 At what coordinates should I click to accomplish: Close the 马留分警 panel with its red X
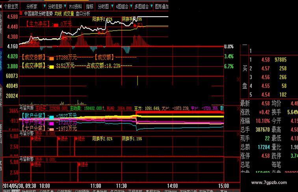coord(238,134)
